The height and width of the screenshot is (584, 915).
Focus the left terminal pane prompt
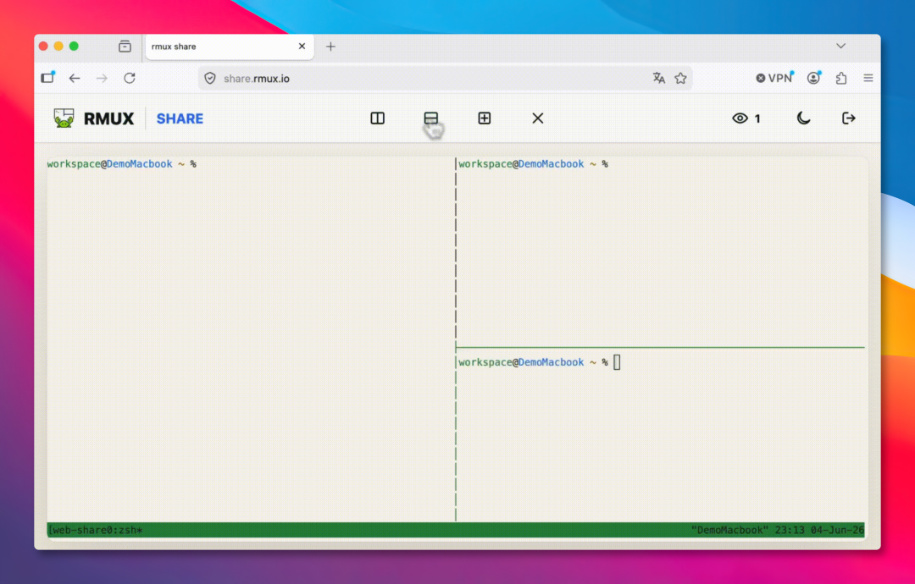(x=122, y=164)
